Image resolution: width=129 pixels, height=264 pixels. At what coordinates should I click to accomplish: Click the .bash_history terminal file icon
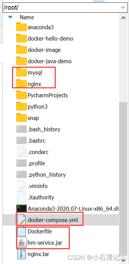[x=22, y=129]
